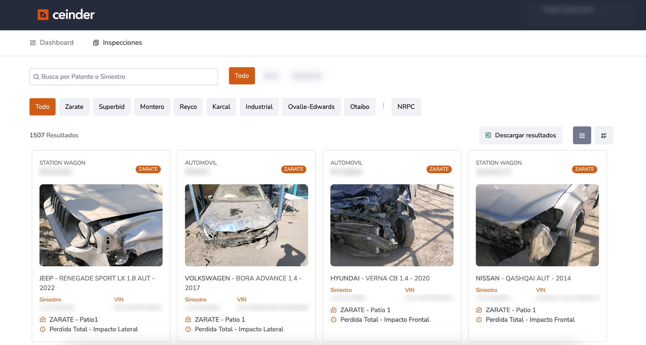Click alert icon on Hyundai Verna card

[333, 320]
